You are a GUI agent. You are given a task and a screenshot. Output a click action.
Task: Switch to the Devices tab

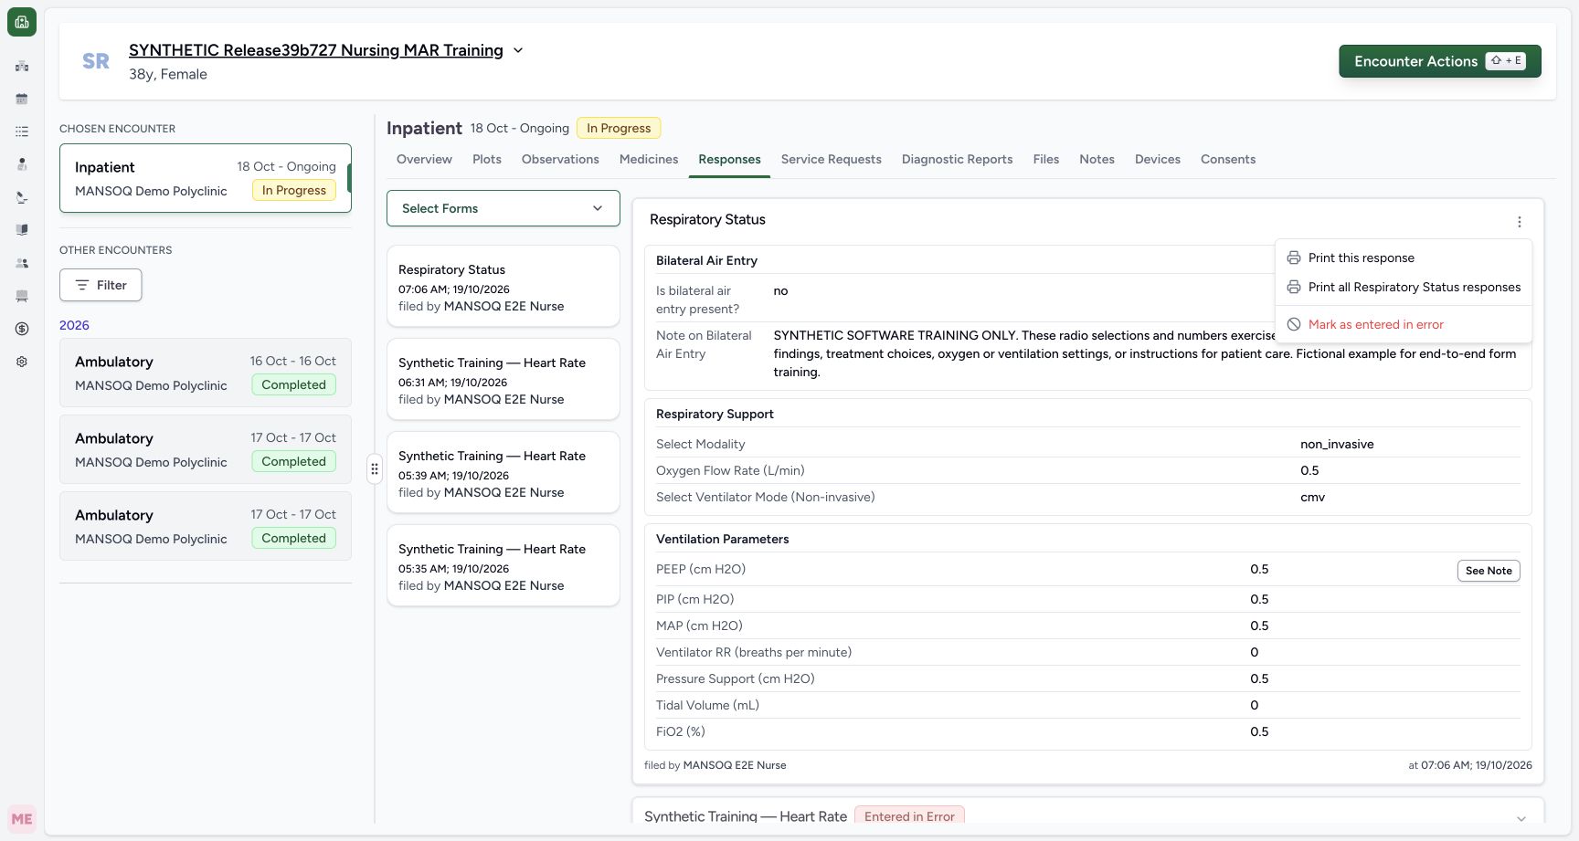coord(1158,160)
